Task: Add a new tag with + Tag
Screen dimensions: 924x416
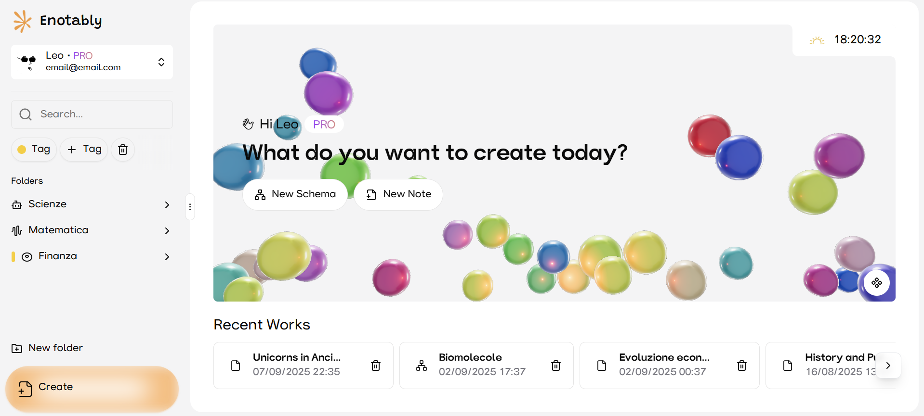Action: [84, 150]
